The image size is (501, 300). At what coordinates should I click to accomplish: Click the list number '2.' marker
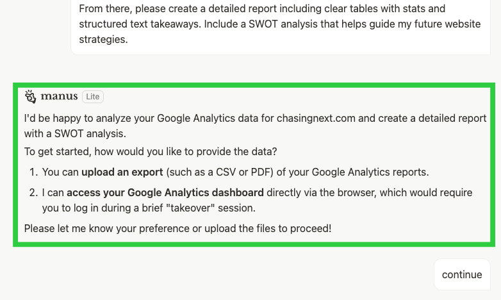point(34,192)
